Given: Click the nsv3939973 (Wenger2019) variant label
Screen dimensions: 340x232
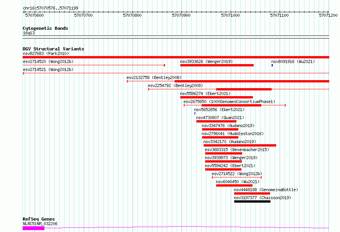Looking at the screenshot, I should tap(231, 158).
